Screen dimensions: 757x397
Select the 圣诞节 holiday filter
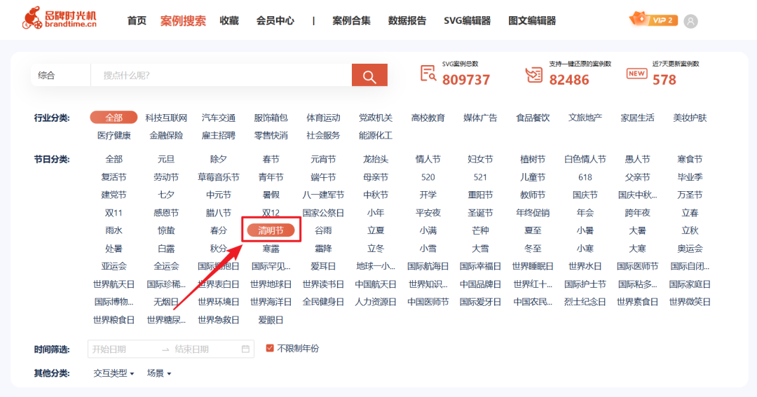(480, 213)
